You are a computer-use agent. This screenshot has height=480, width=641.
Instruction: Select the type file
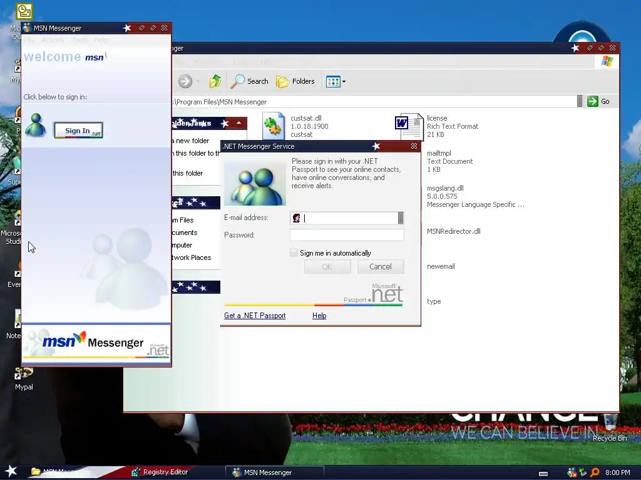(x=434, y=301)
